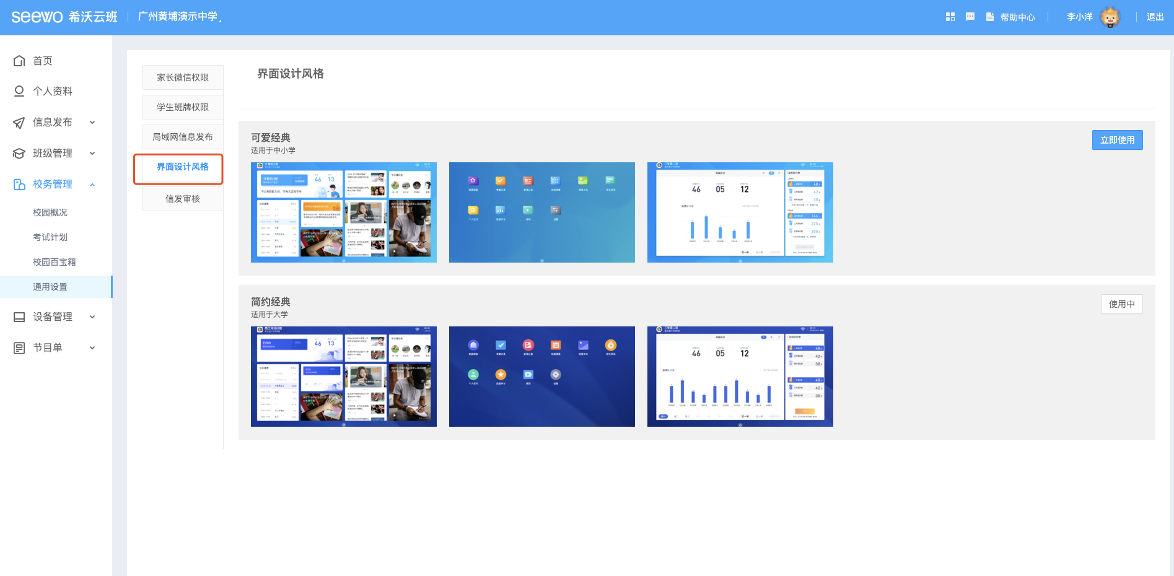
Task: Click 立即使用 for 可爱经典 style
Action: tap(1117, 140)
